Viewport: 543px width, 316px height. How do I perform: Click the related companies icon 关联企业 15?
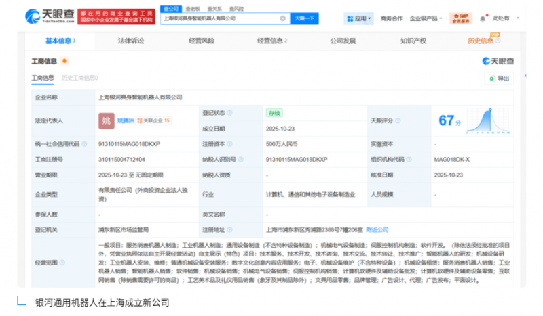[153, 120]
